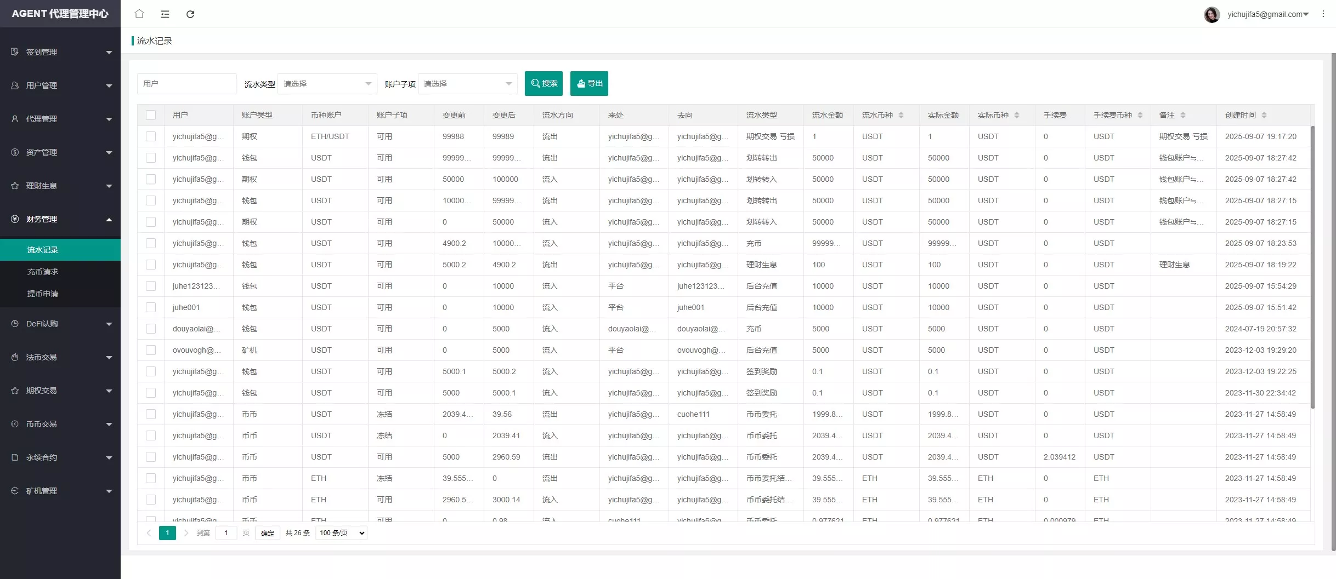Click the home icon in top bar
Viewport: 1336px width, 579px height.
pyautogui.click(x=139, y=14)
